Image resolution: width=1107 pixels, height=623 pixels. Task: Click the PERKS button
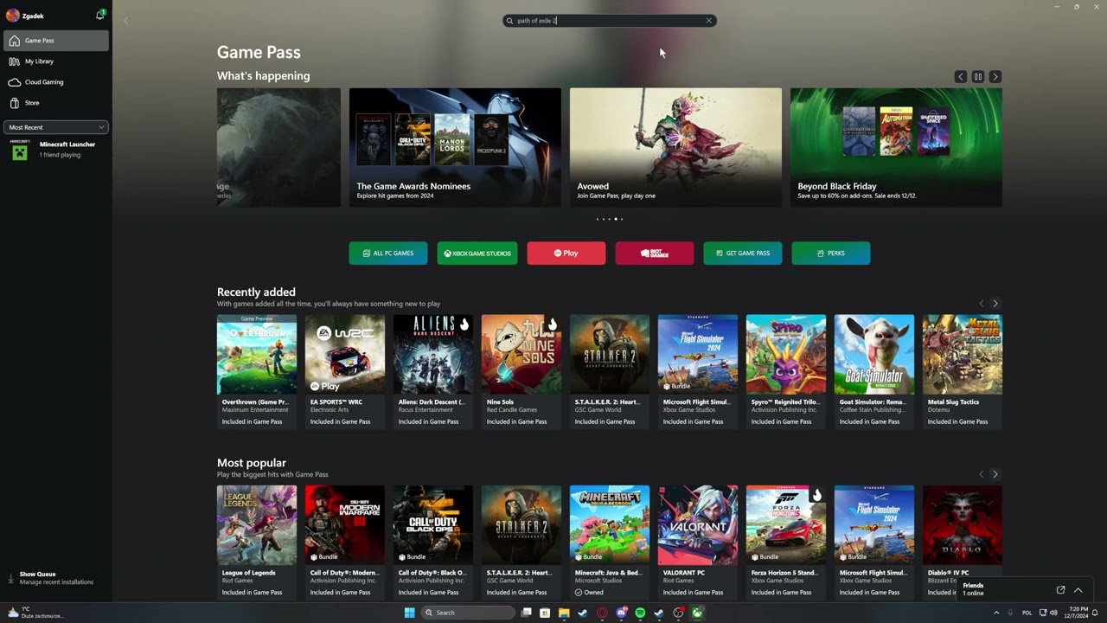tap(831, 254)
